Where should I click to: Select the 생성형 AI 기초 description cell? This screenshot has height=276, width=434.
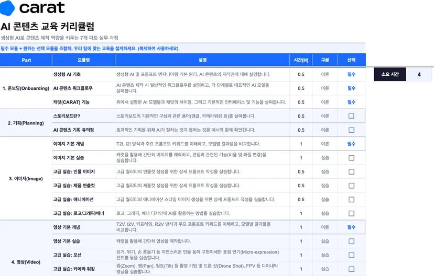click(202, 74)
